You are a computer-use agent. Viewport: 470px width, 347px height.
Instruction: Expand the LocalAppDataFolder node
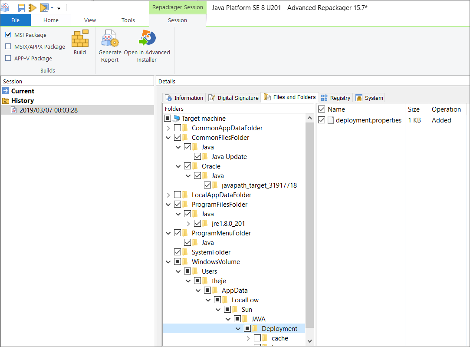click(168, 195)
